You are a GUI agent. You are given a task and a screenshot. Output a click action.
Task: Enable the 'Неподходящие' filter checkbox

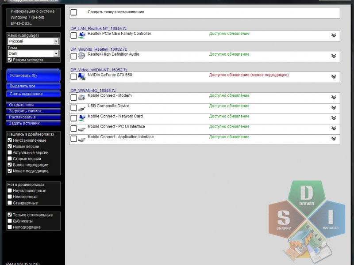pos(10,227)
